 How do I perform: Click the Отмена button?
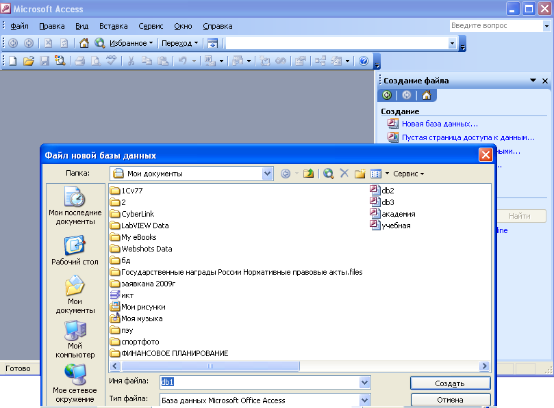450,400
